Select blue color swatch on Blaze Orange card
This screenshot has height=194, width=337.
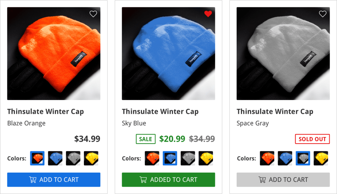[55, 158]
